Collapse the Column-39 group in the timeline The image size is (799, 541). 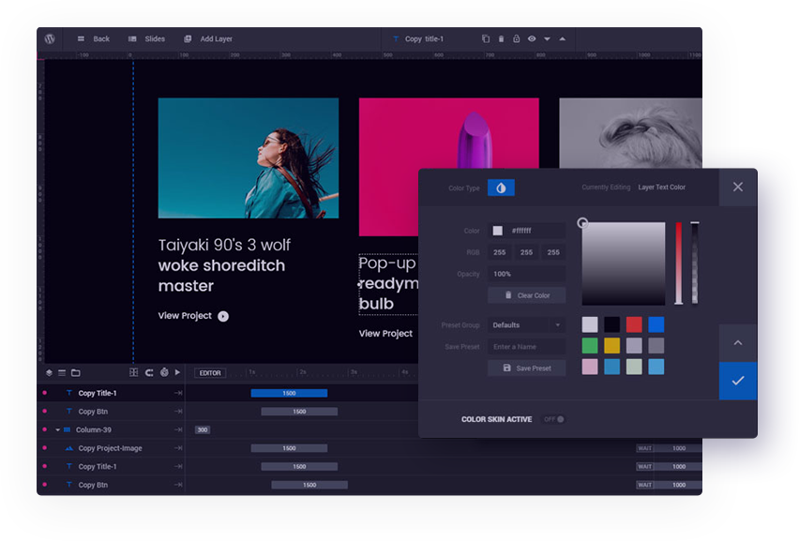(x=57, y=429)
